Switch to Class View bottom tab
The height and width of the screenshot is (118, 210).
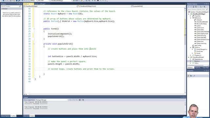[x=206, y=68]
